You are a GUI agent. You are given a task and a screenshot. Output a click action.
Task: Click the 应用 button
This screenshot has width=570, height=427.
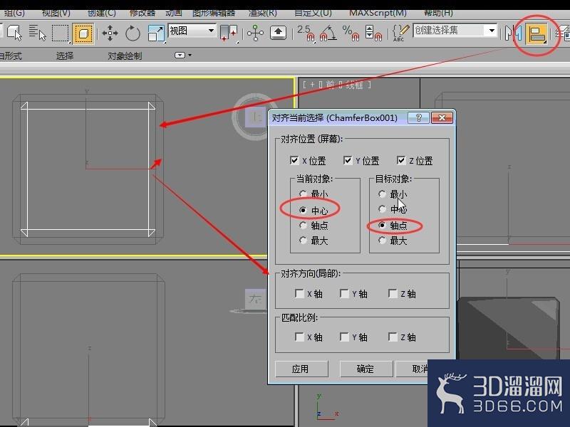(301, 369)
